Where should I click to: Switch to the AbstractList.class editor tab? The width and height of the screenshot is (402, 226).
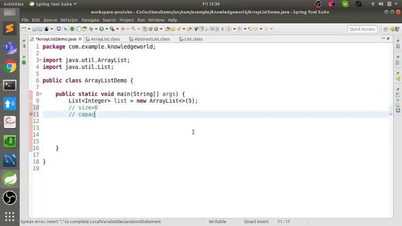point(149,39)
